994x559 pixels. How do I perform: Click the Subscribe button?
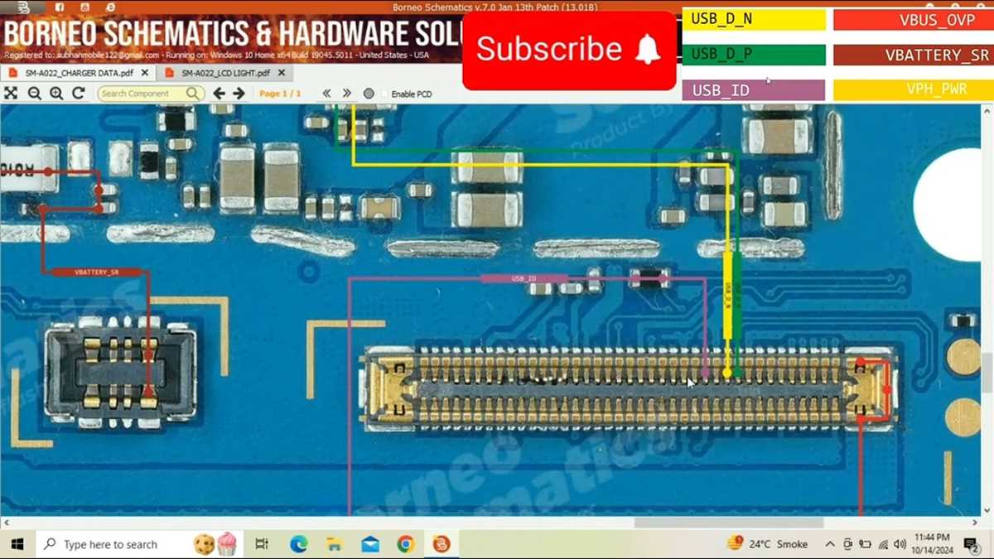[569, 51]
